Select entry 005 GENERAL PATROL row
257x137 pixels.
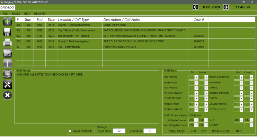point(135,25)
